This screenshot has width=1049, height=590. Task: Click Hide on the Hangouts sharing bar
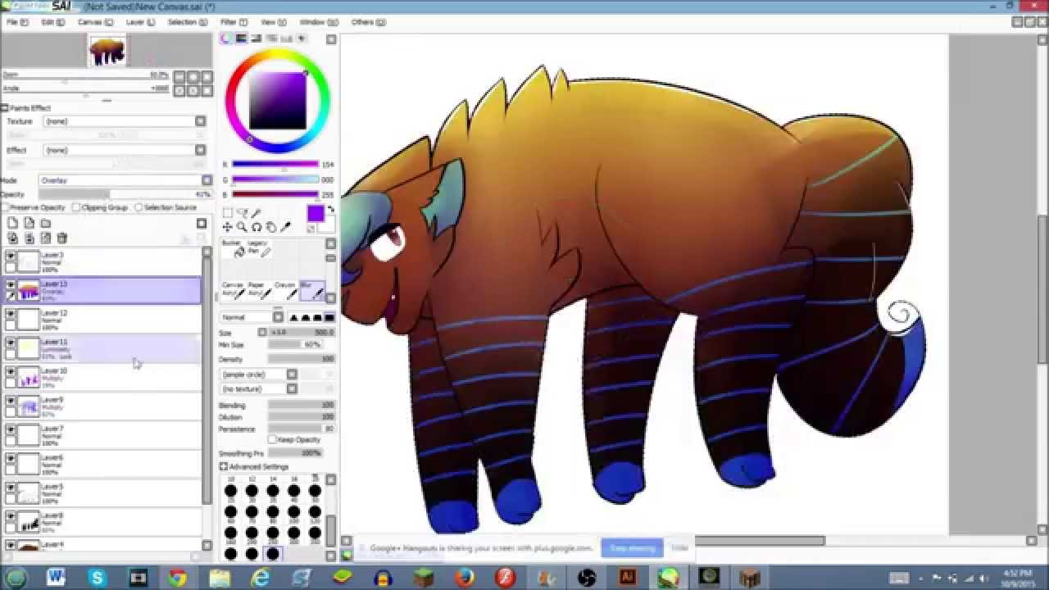679,548
